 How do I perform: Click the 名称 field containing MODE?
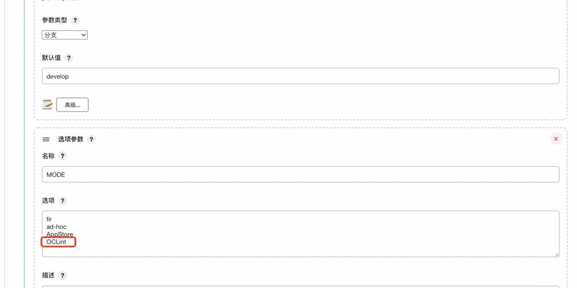tap(180, 174)
